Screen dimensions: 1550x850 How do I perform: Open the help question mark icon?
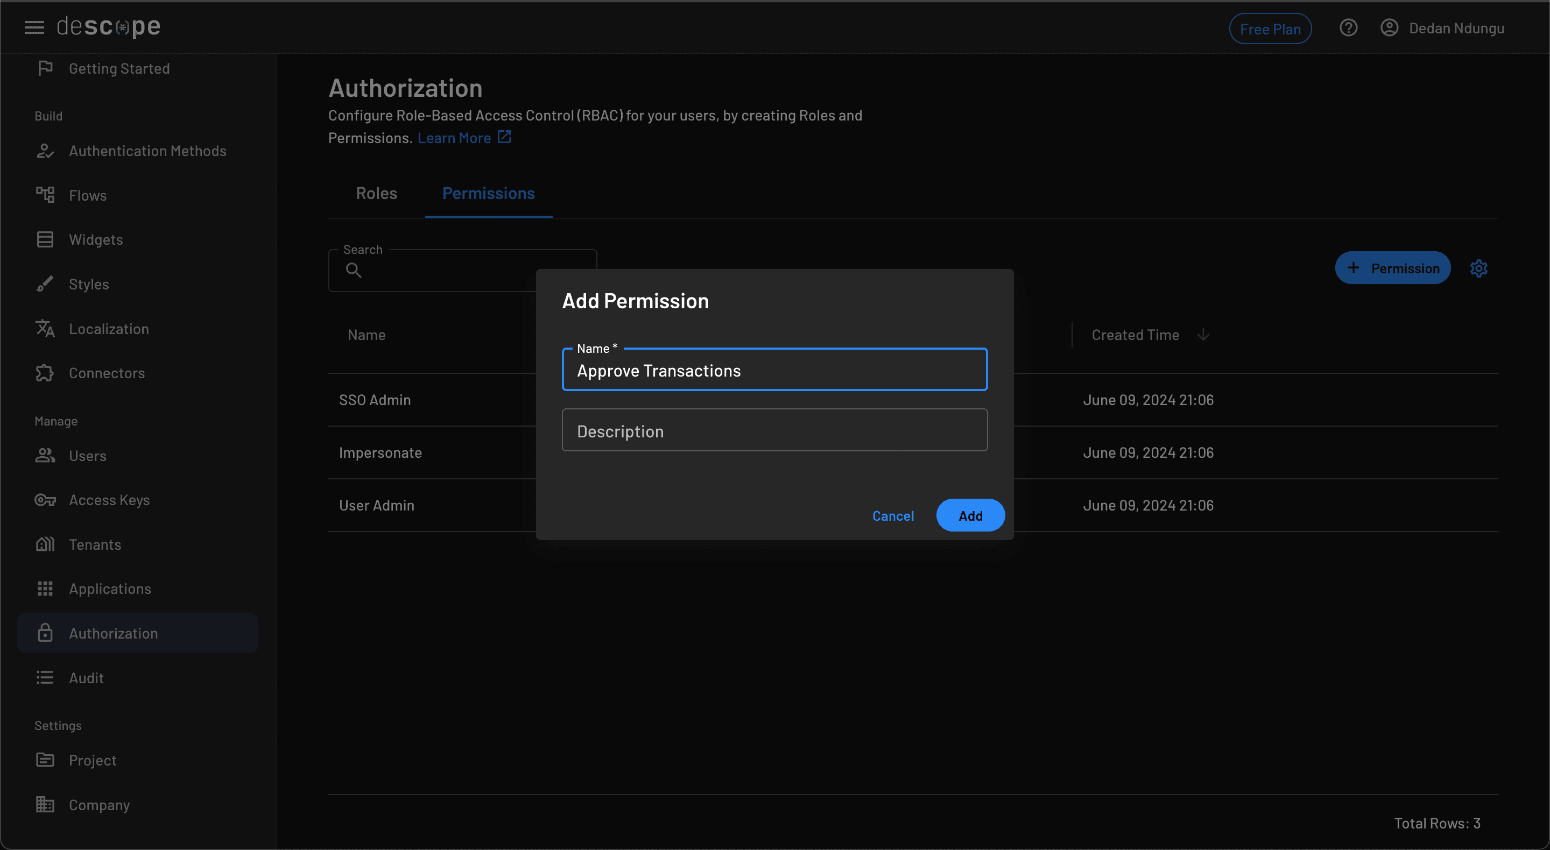coord(1348,27)
